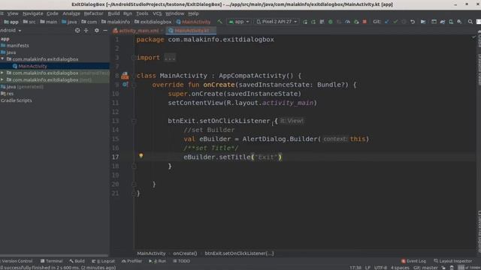Click the UTF-8 encoding in status bar
Viewport: 481px width, 270px height.
pyautogui.click(x=381, y=268)
